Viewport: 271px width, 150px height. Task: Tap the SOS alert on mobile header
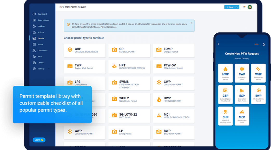[256, 44]
